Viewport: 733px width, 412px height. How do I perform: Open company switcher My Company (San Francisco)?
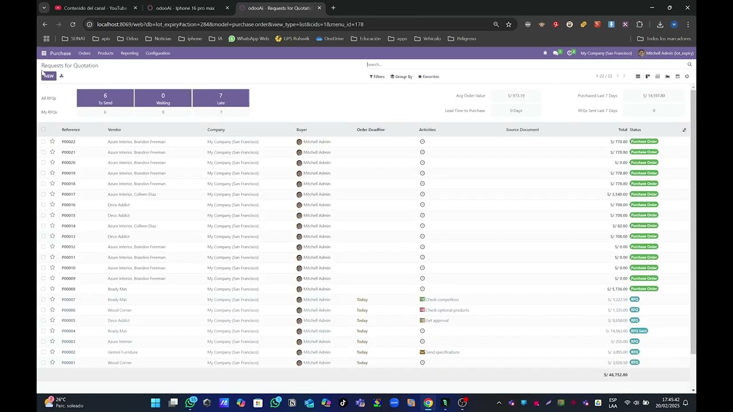pyautogui.click(x=606, y=53)
